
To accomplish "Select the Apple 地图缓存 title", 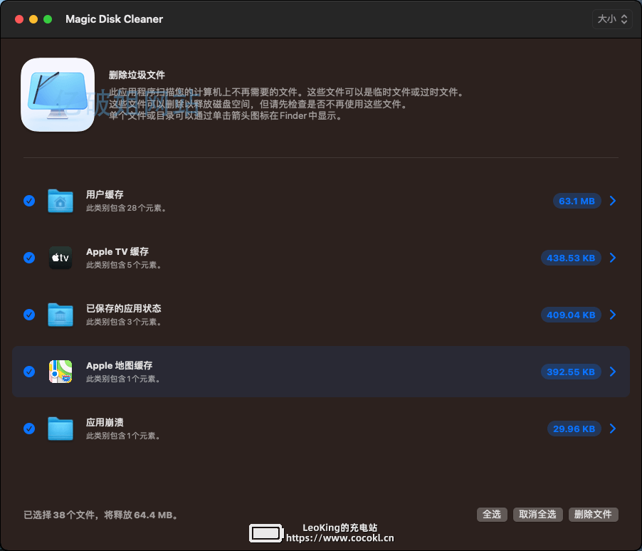I will (119, 365).
